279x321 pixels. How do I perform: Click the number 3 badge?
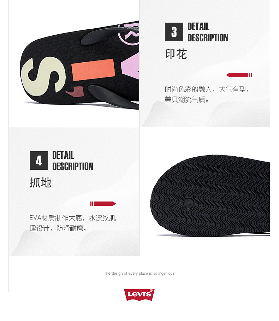pos(174,32)
